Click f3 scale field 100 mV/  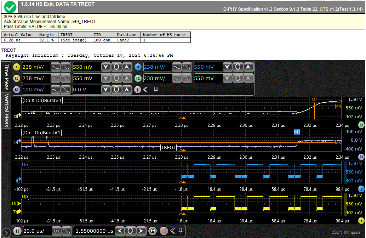[x=36, y=90]
